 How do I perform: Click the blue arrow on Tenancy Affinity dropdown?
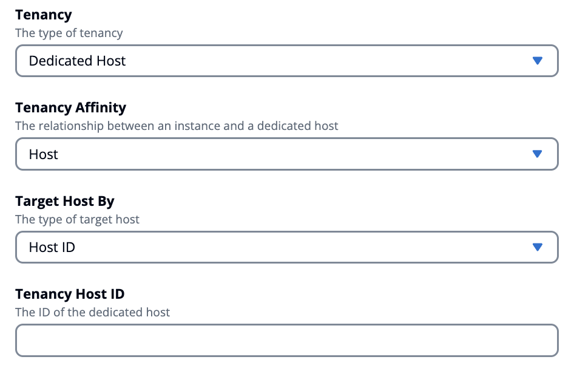[x=536, y=154]
